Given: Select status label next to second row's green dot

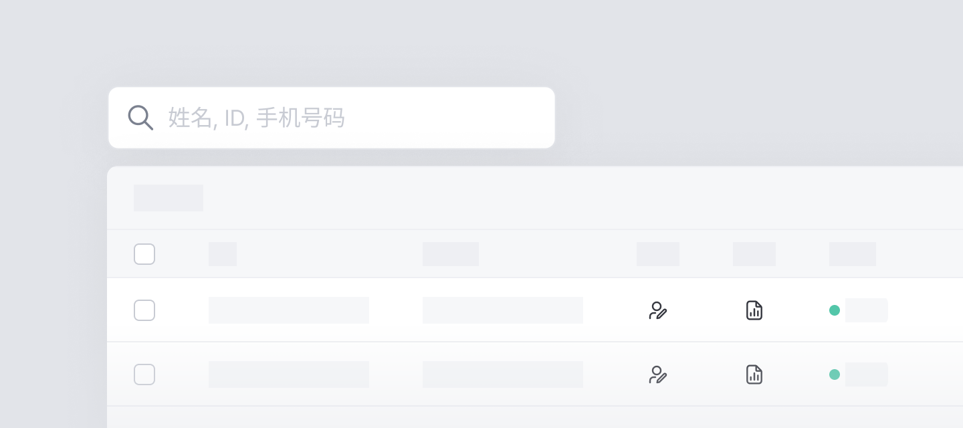Looking at the screenshot, I should click(x=867, y=374).
